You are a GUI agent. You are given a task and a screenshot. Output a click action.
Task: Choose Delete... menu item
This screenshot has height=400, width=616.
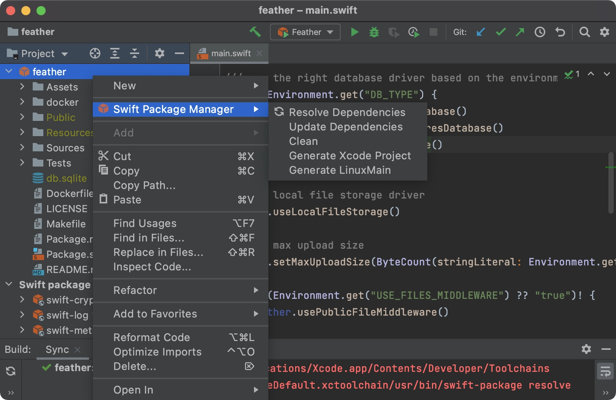pyautogui.click(x=181, y=366)
